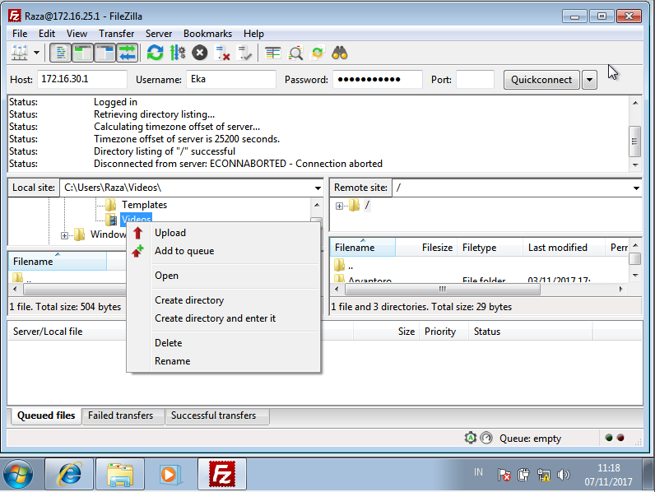Open Local site path dropdown

click(x=318, y=188)
